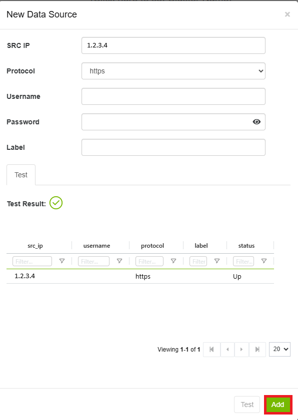298x420 pixels.
Task: Click the green Add button
Action: [x=278, y=405]
